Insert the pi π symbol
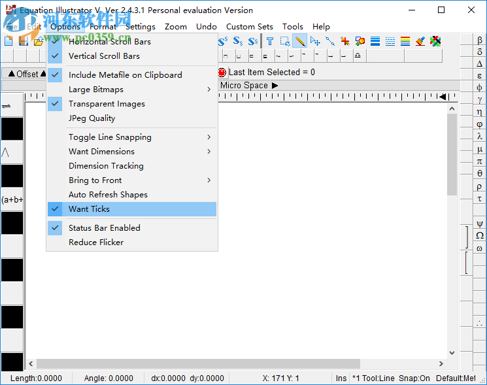Screen dimensions: 487x385 click(480, 161)
